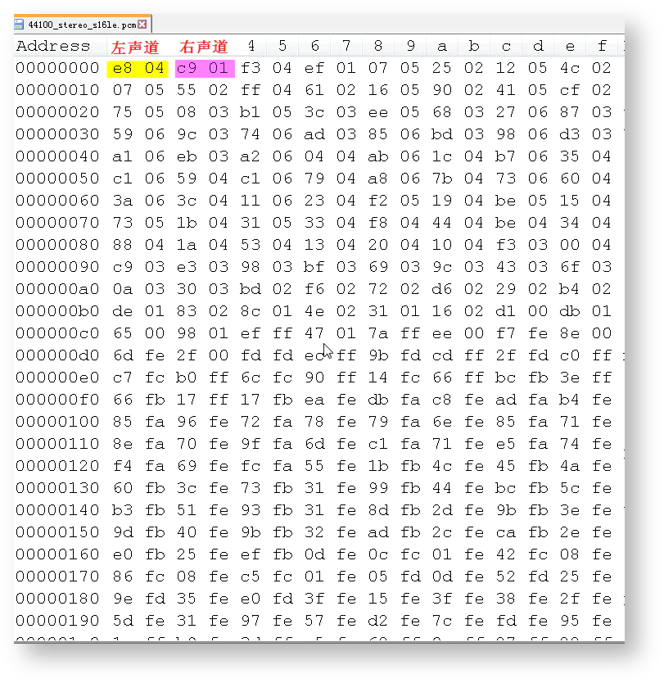Image resolution: width=664 pixels, height=683 pixels.
Task: Click column header 8
Action: tap(378, 47)
